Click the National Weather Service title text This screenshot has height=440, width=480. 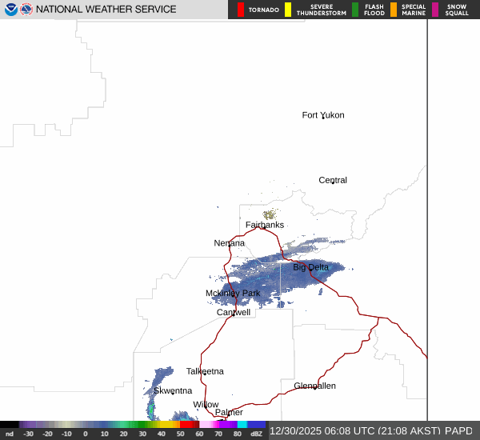coord(106,10)
